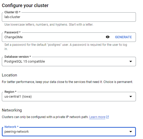This screenshot has height=139, width=143.
Task: Click the GENERATE password button
Action: (123, 37)
